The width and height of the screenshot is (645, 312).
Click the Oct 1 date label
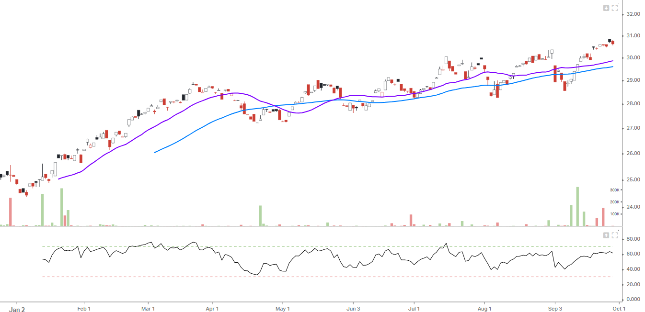[x=619, y=309]
